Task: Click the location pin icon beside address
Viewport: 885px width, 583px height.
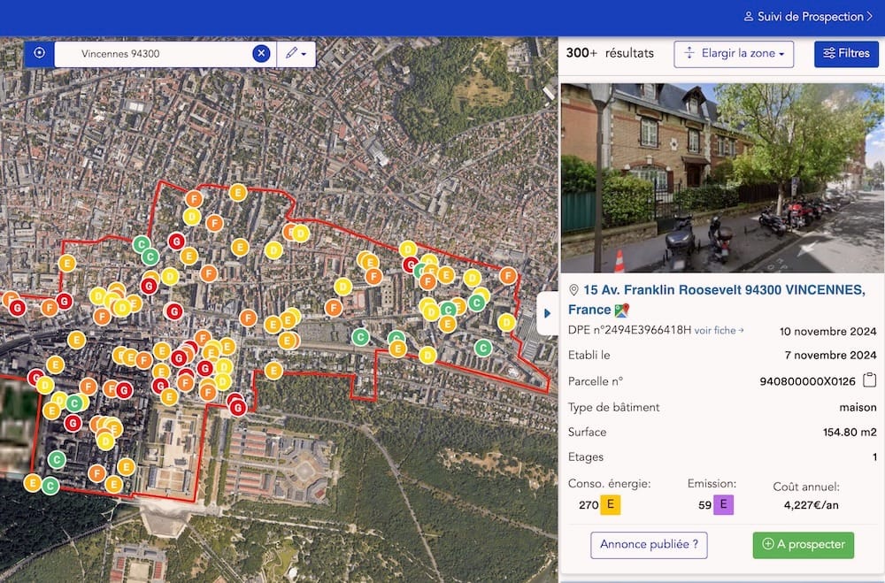Action: pyautogui.click(x=573, y=290)
